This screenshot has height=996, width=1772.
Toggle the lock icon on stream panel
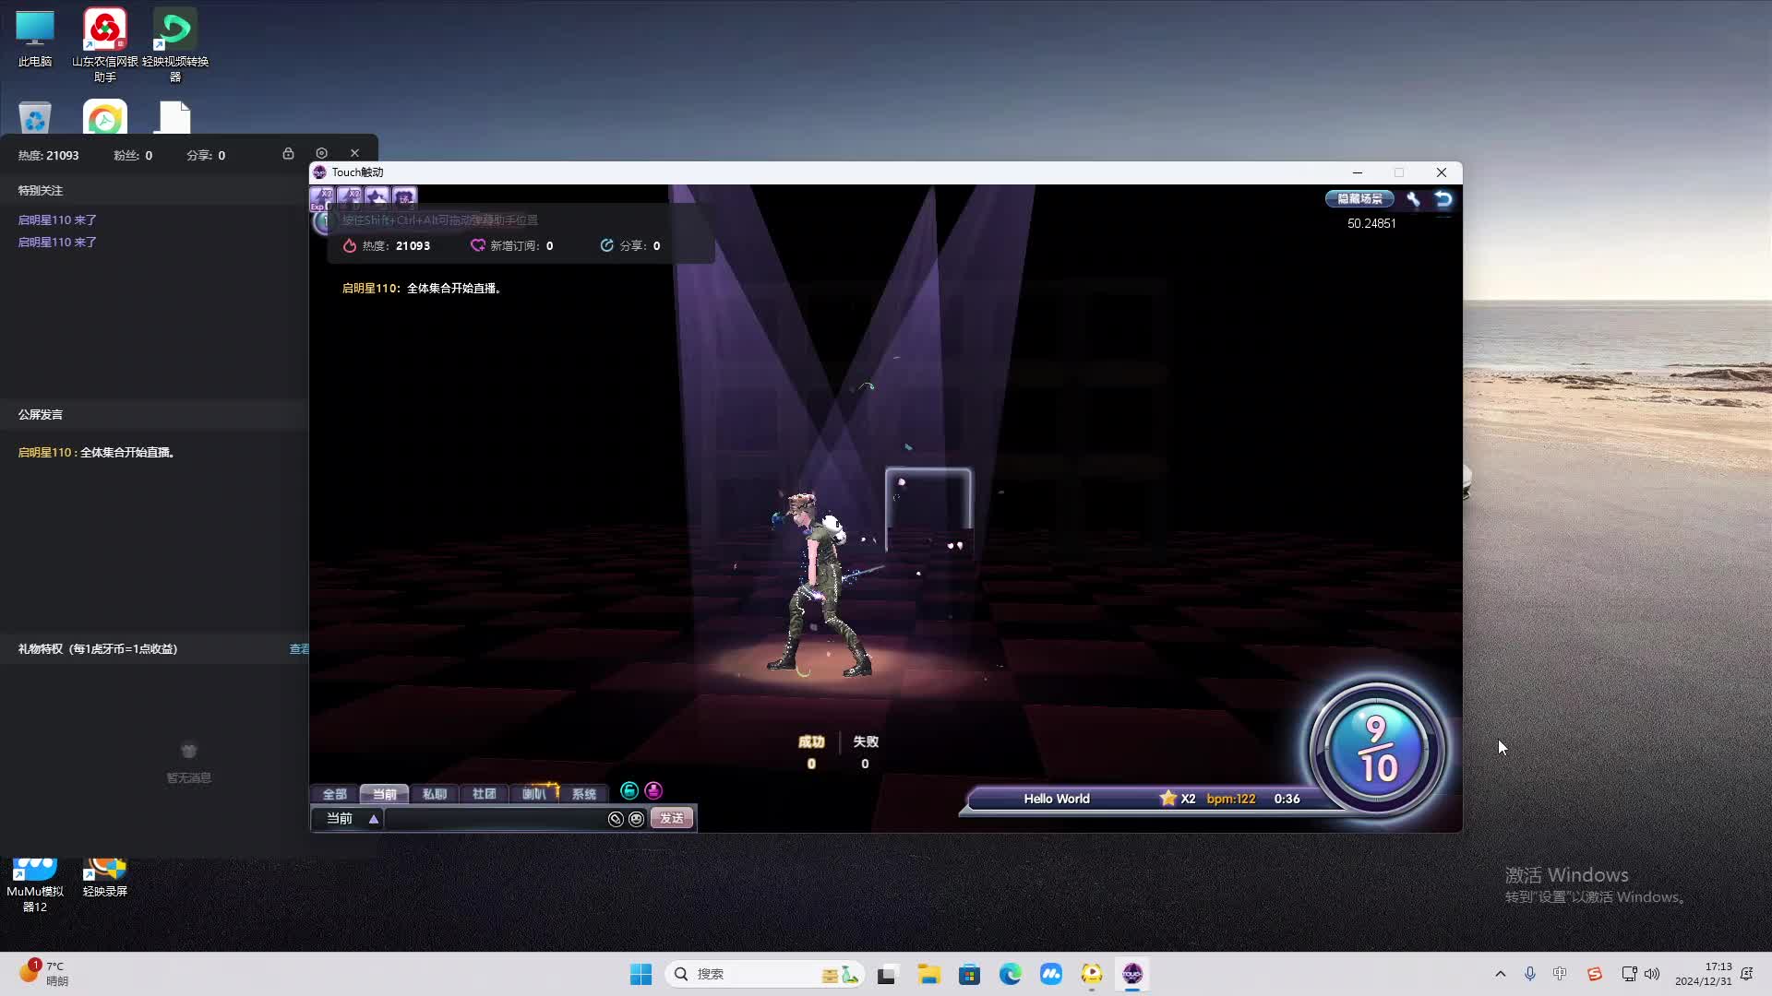[288, 154]
